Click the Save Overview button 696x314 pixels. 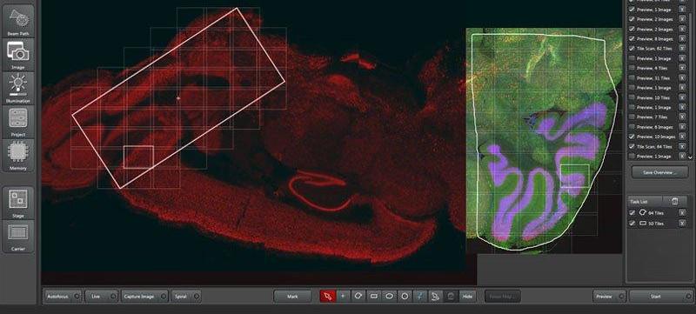coord(659,172)
